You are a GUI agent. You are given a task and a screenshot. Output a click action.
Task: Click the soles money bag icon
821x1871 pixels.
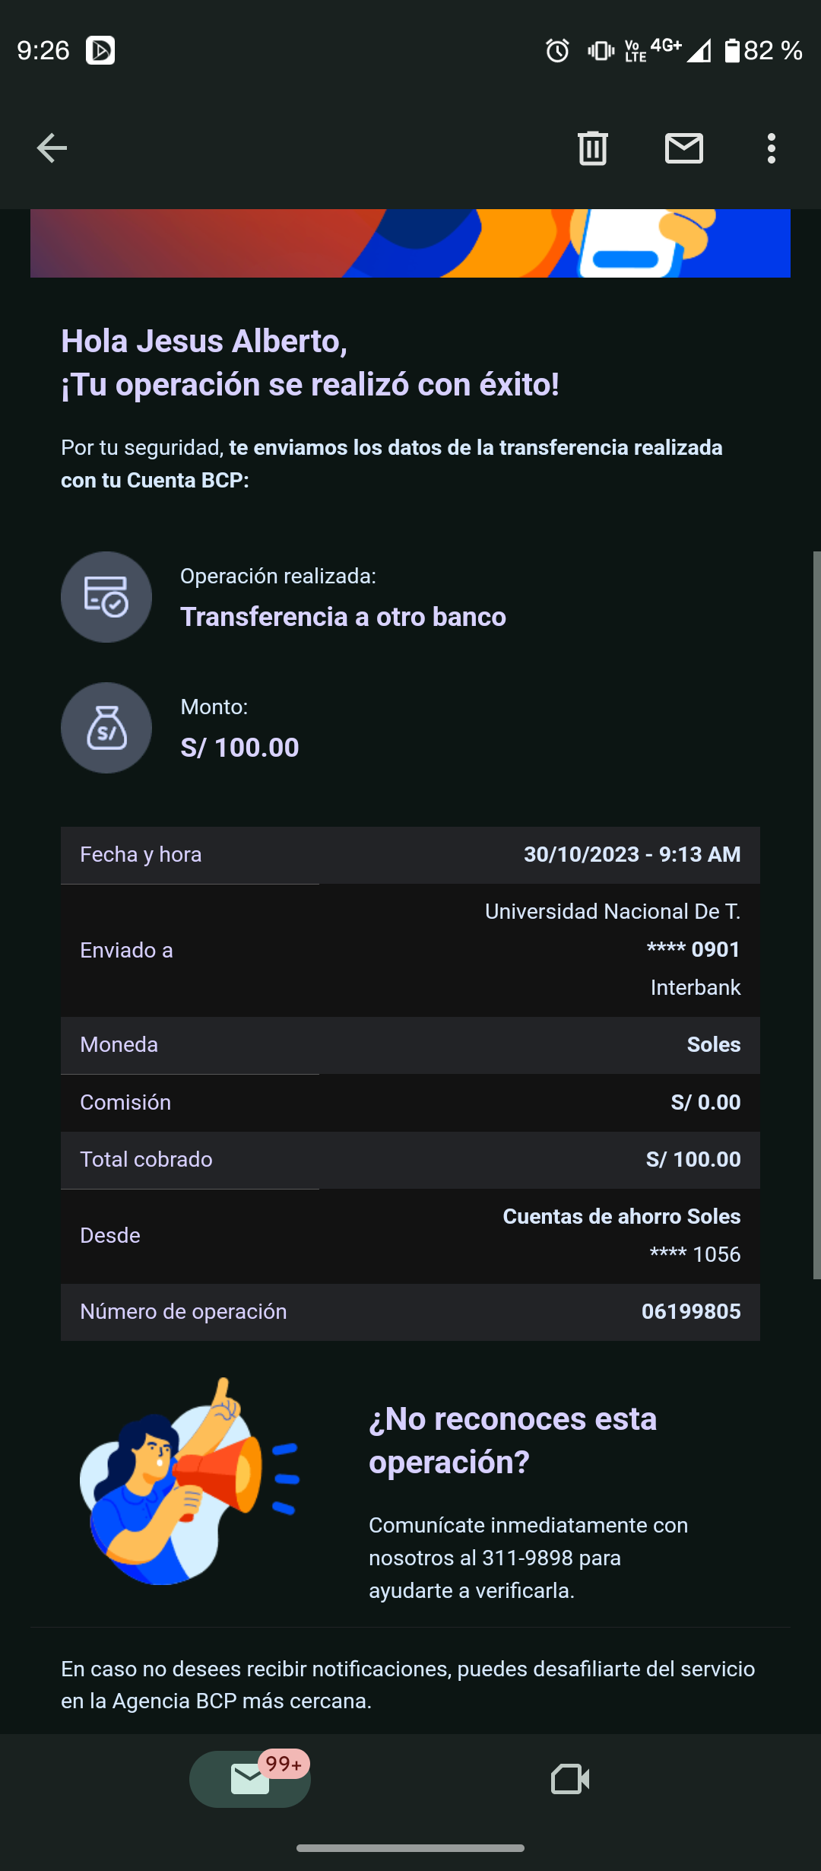pyautogui.click(x=106, y=728)
